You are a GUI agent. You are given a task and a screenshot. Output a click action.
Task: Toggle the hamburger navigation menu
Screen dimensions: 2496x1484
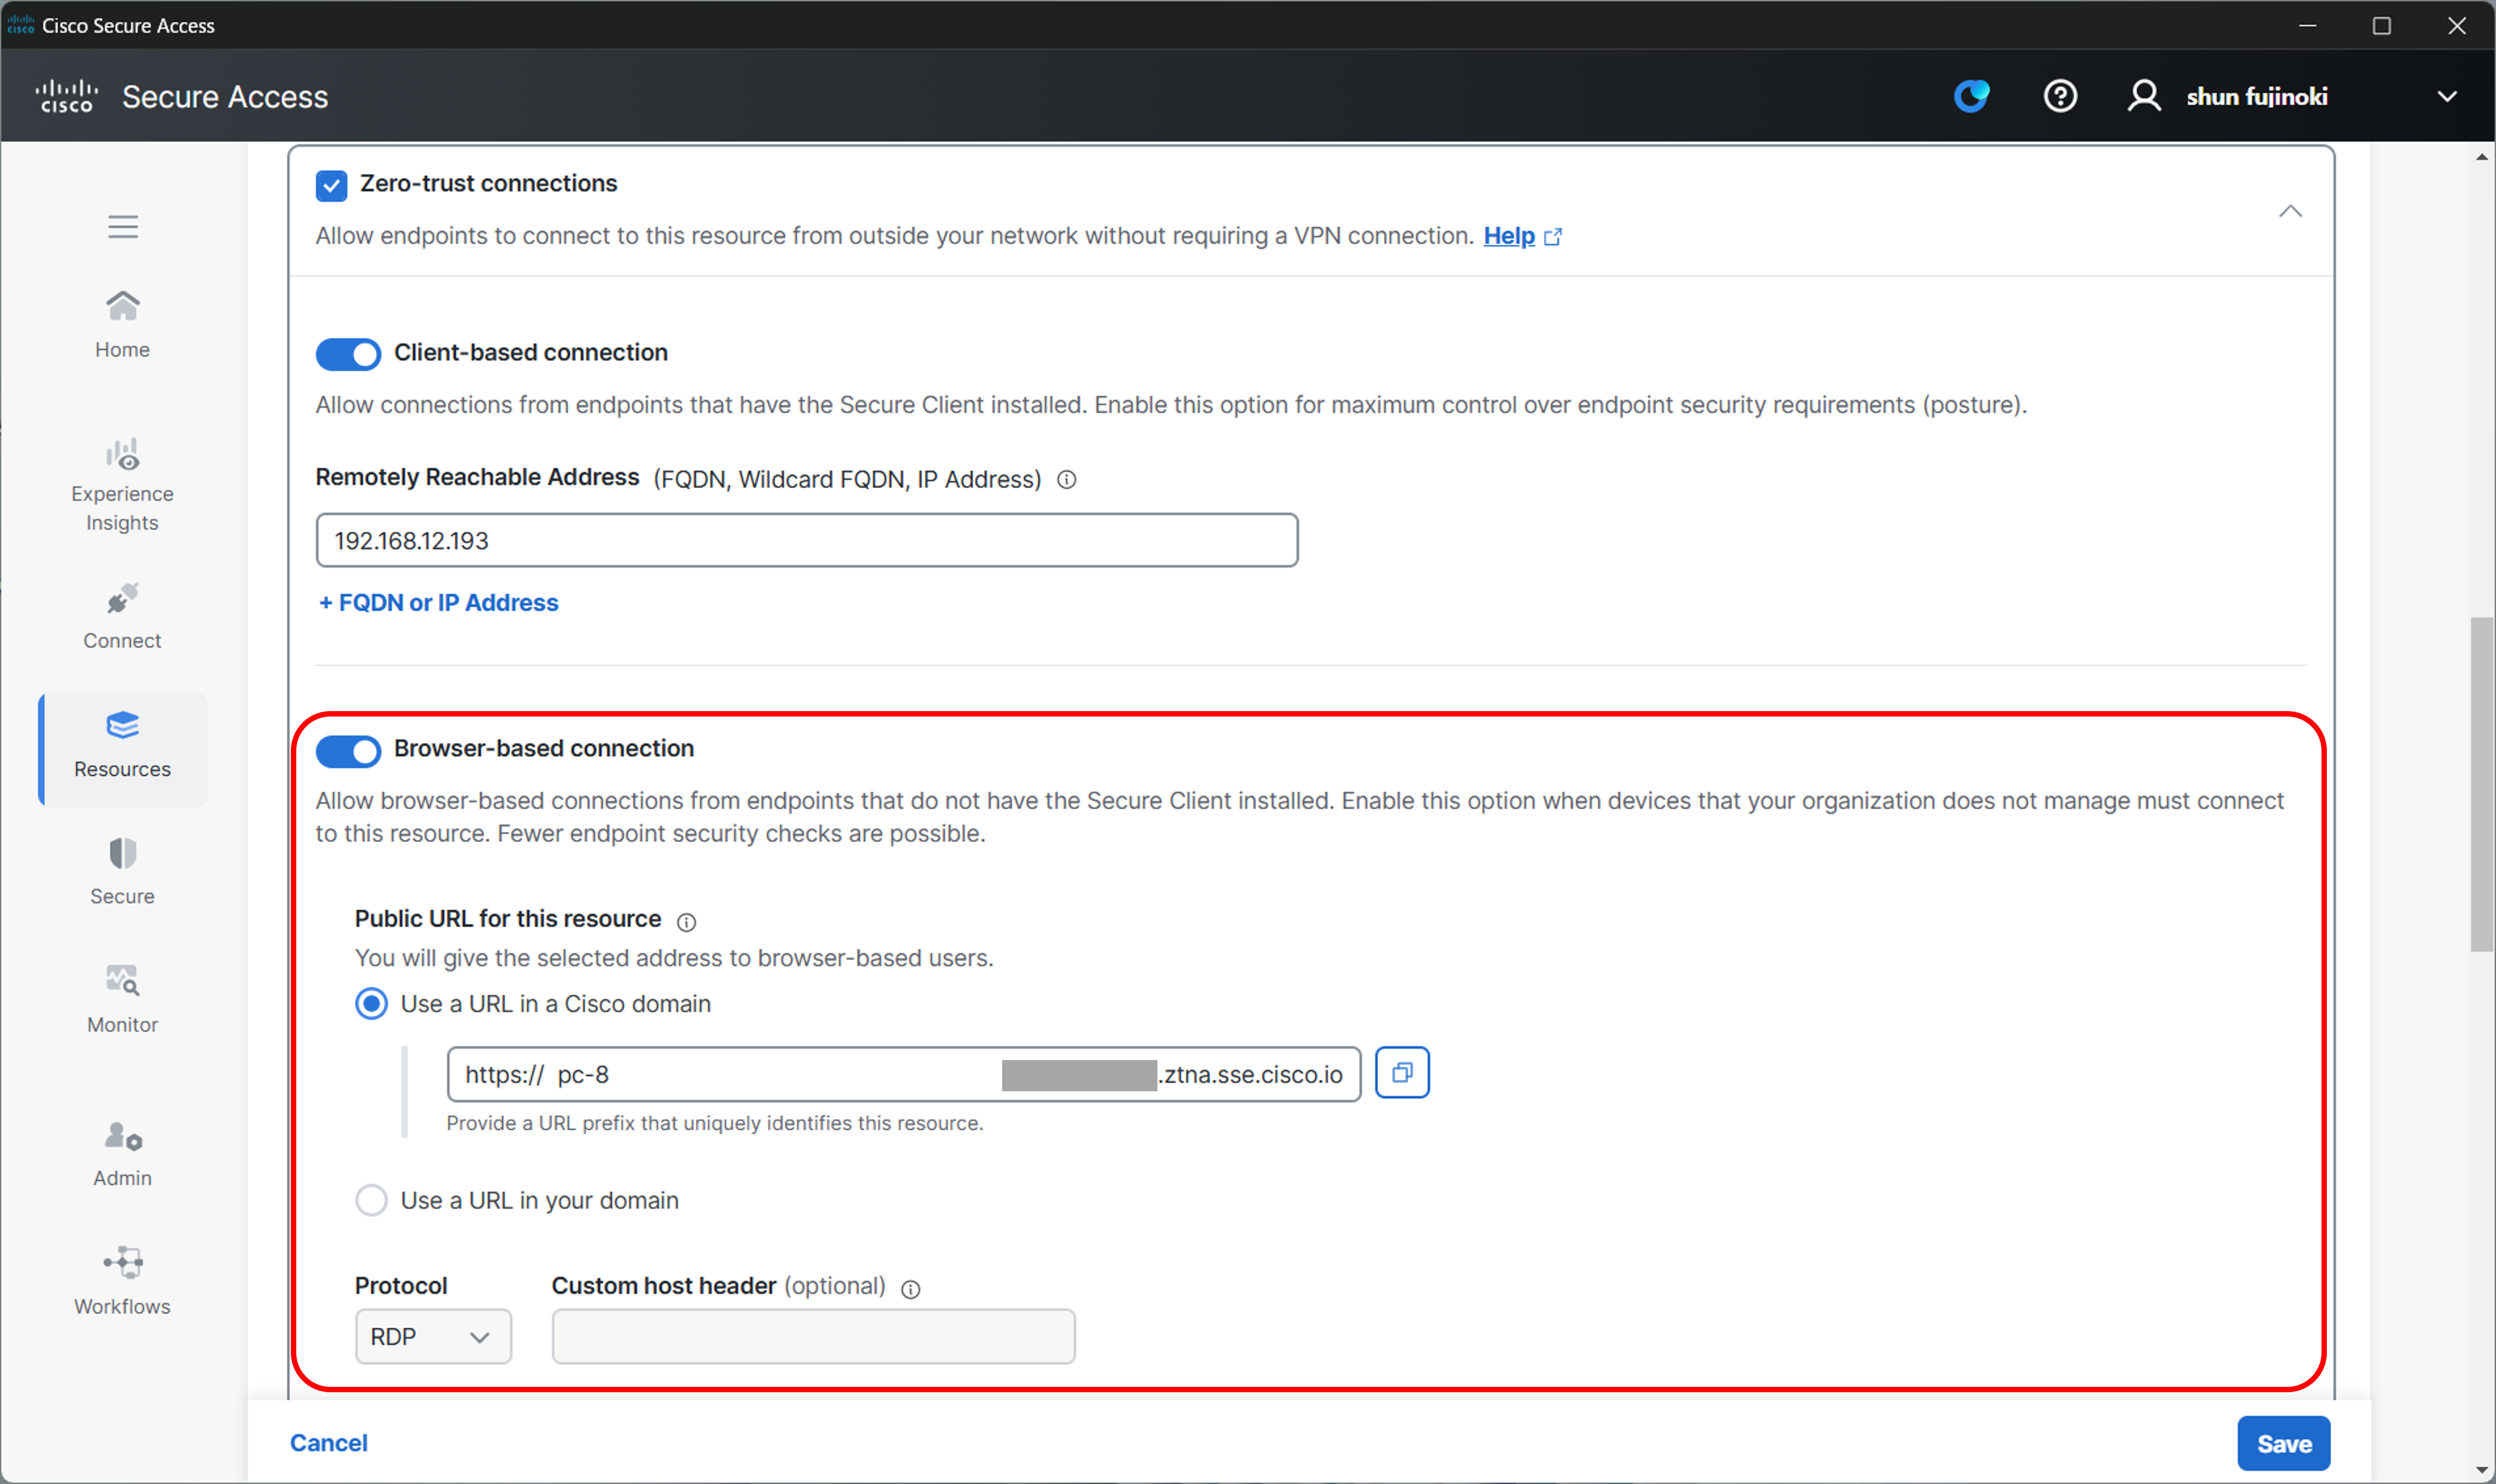click(x=123, y=227)
